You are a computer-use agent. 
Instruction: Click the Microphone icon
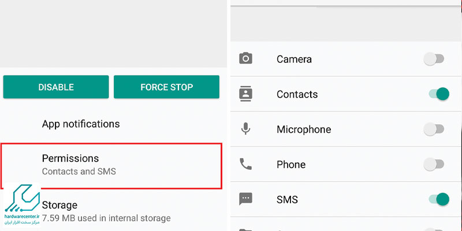[x=245, y=129]
